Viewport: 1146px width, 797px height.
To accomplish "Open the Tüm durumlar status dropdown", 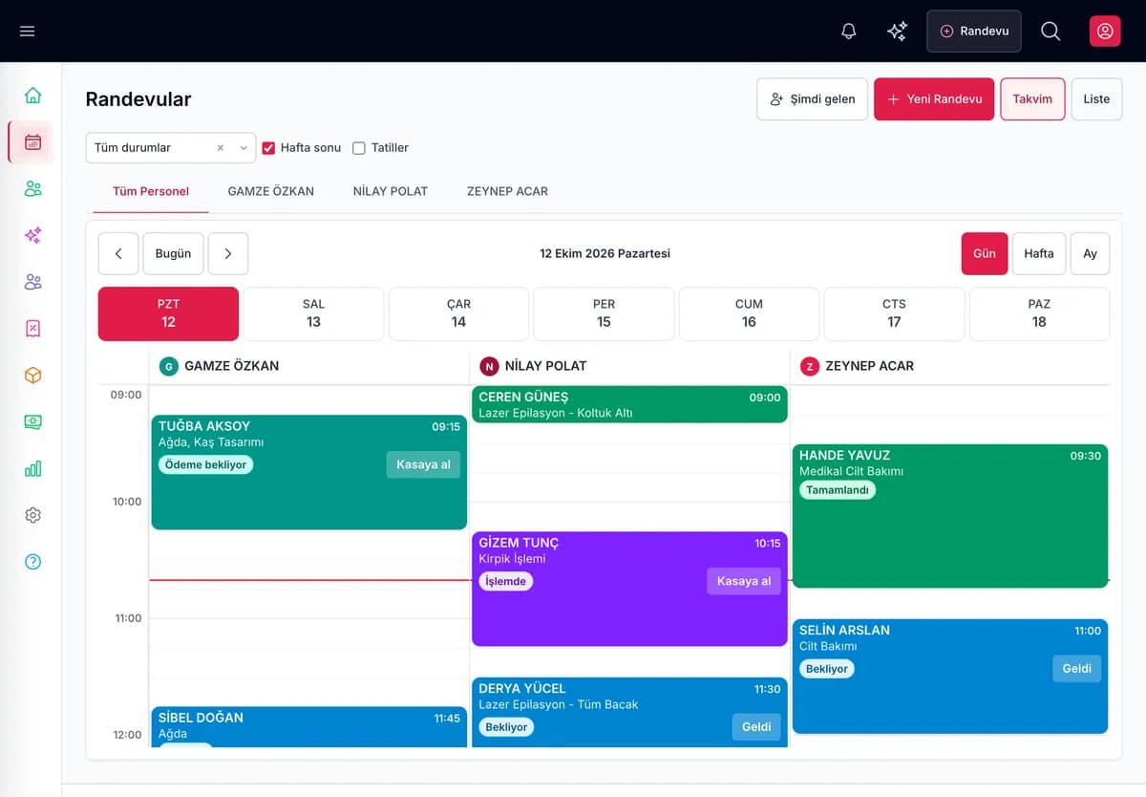I will pos(171,148).
